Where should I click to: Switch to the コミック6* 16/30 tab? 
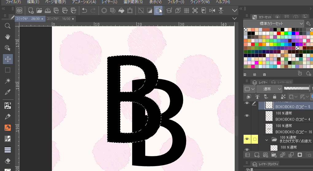[x=58, y=19]
